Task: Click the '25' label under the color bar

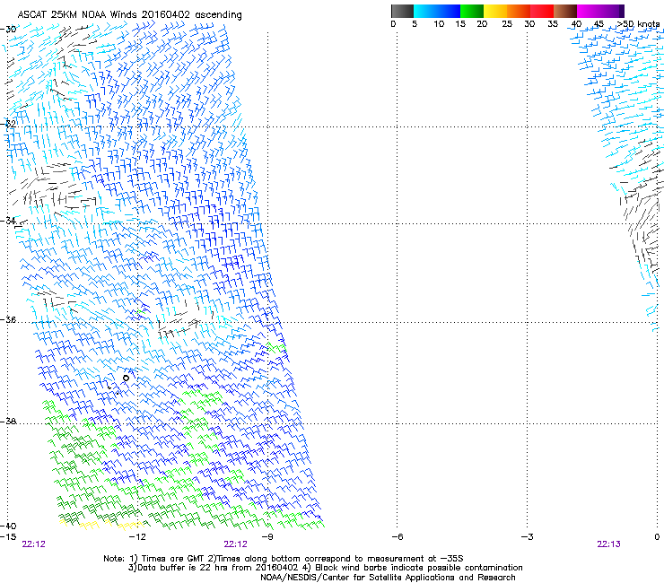Action: pyautogui.click(x=507, y=24)
